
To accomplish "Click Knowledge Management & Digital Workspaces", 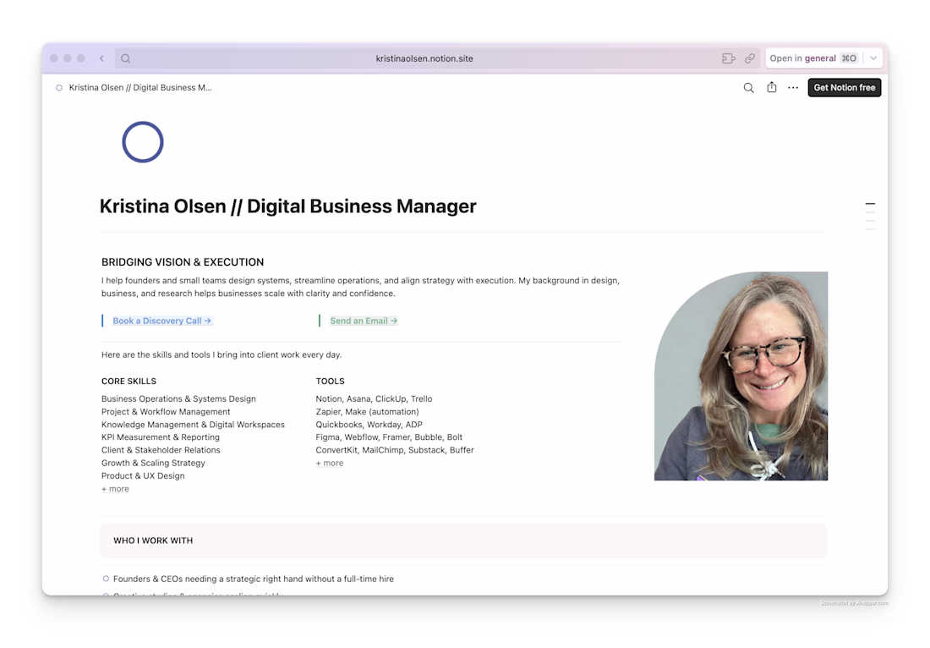I will point(193,425).
